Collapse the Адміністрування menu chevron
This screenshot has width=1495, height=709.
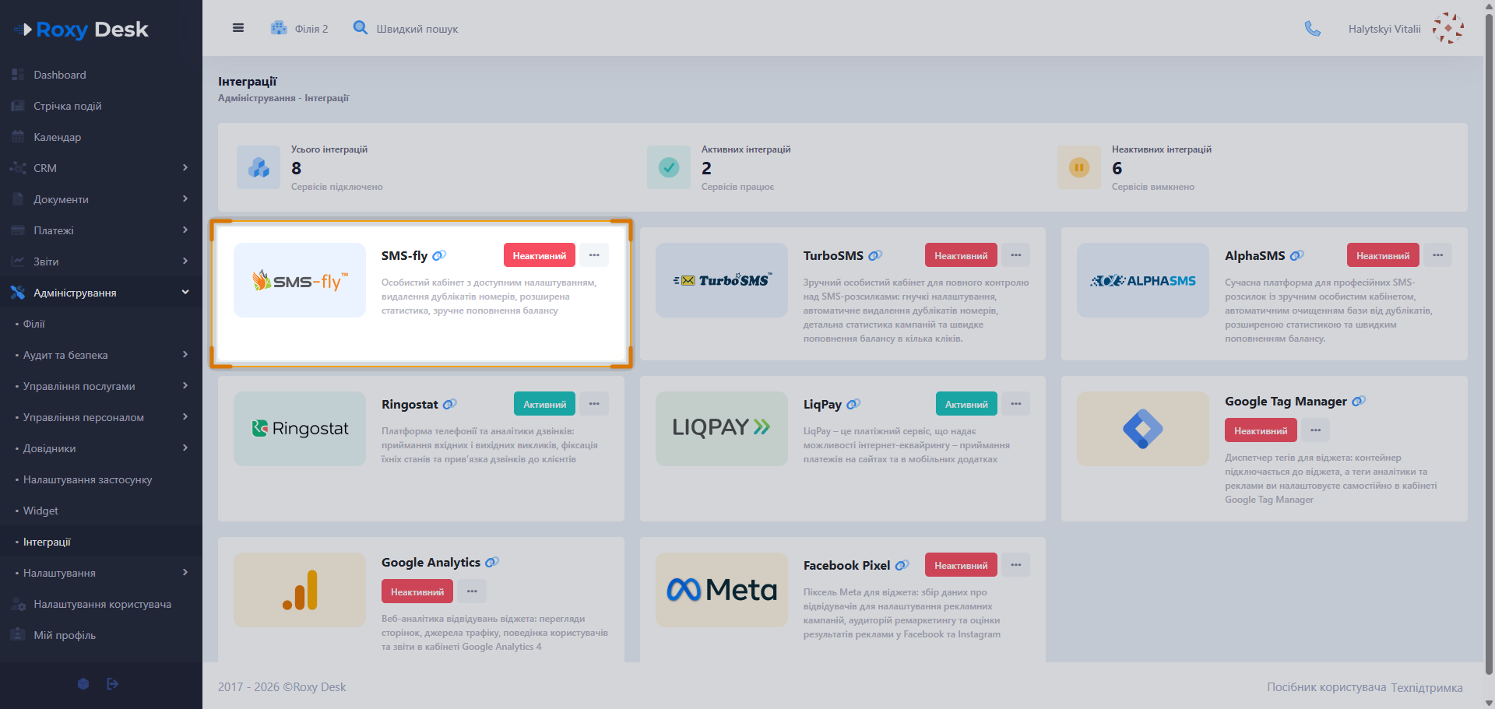click(185, 292)
